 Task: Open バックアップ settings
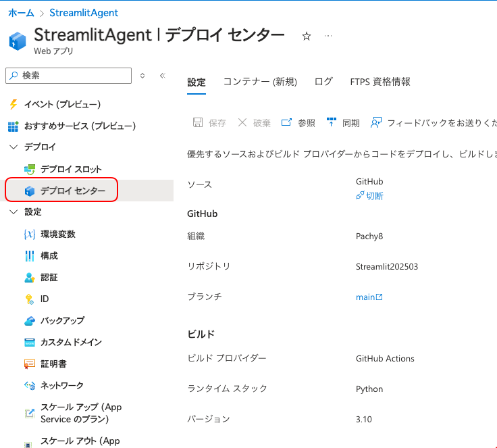(x=62, y=321)
